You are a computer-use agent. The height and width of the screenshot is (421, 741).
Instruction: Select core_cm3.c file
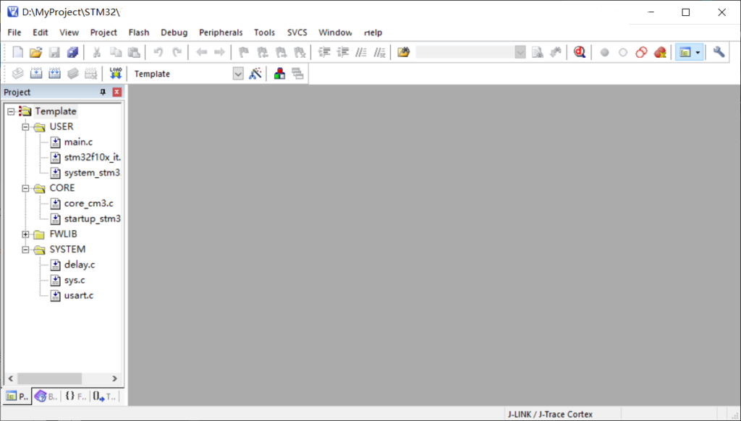tap(89, 204)
